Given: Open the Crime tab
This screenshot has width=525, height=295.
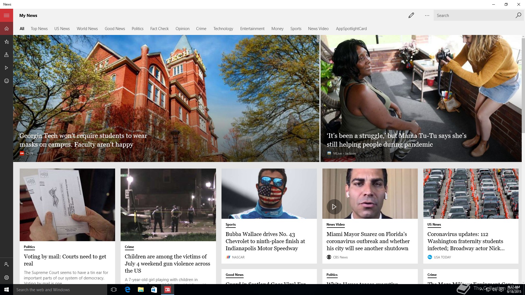Looking at the screenshot, I should point(201,29).
